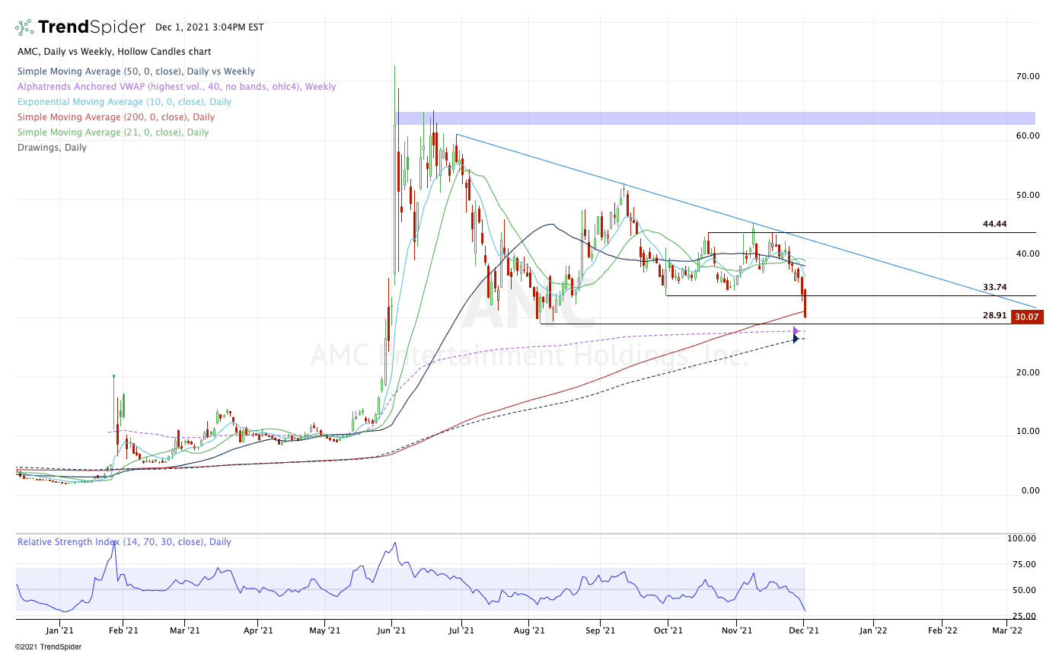Click the Nov '21 date label
This screenshot has width=1059, height=654.
coord(736,631)
